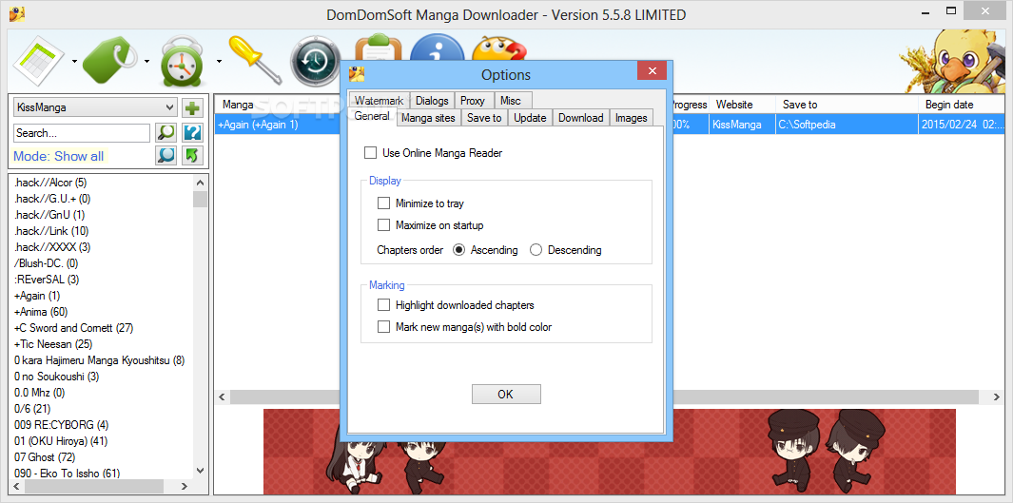Image resolution: width=1013 pixels, height=503 pixels.
Task: Click manga list vertical scrollbar up arrow
Action: click(200, 184)
